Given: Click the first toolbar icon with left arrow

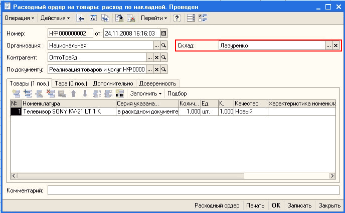Looking at the screenshot, I should pyautogui.click(x=80, y=18).
